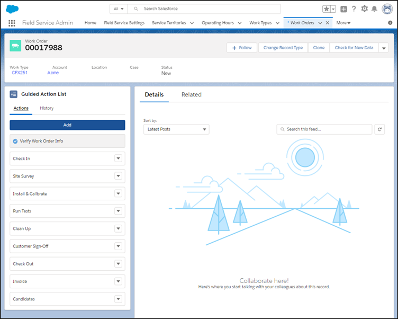Image resolution: width=398 pixels, height=319 pixels.
Task: Click the blue Add button
Action: 67,125
